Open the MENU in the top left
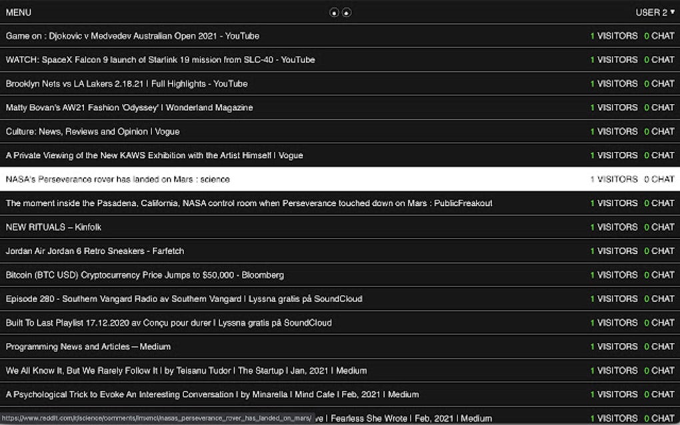This screenshot has height=425, width=680. [x=18, y=12]
